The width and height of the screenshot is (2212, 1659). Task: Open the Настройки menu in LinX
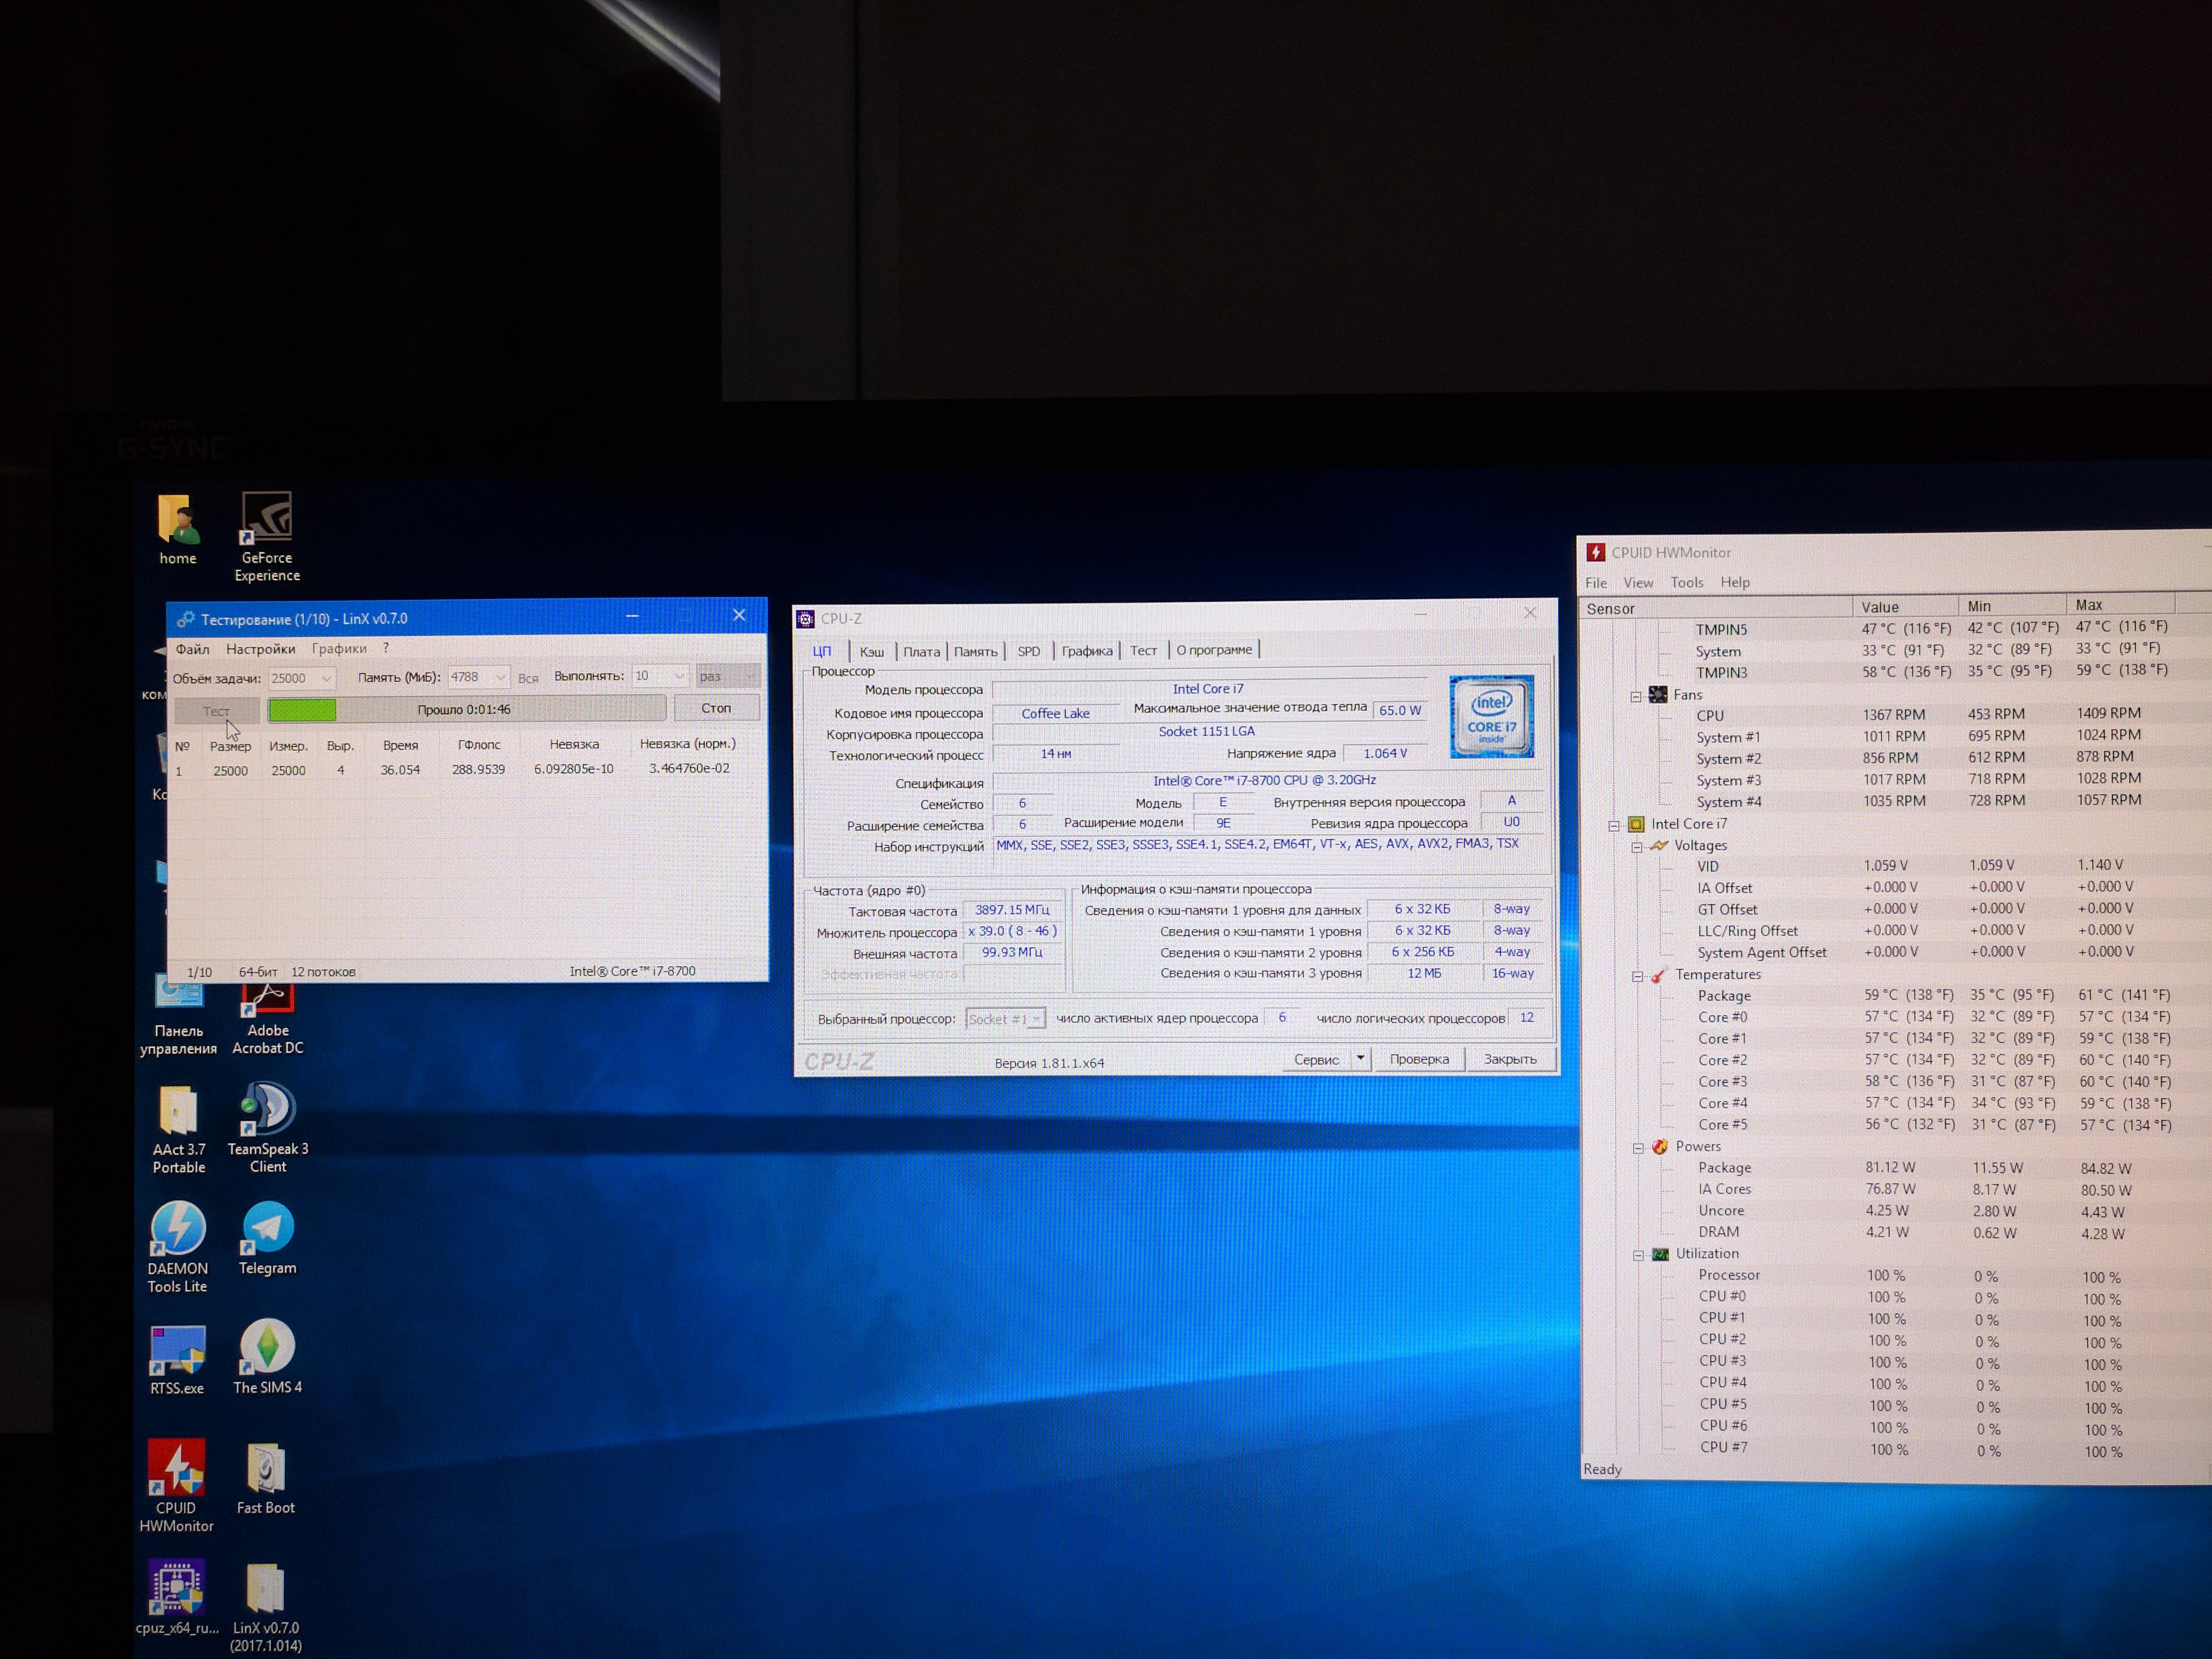coord(260,649)
